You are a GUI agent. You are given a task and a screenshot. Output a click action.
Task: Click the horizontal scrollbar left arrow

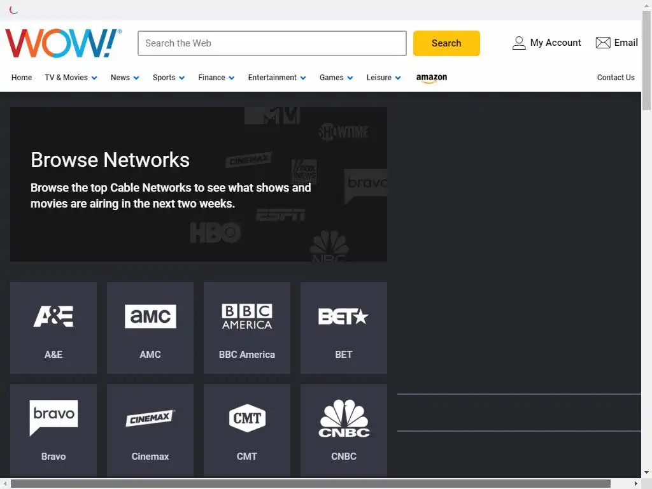[4, 484]
